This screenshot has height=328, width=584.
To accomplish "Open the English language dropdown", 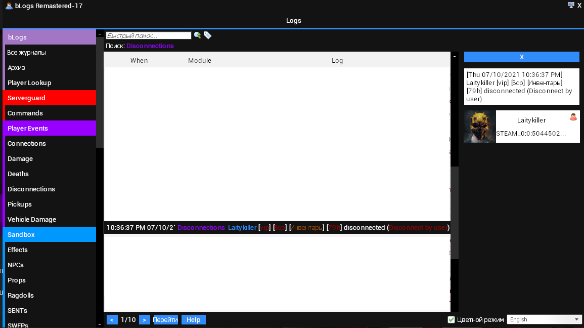I will 545,319.
